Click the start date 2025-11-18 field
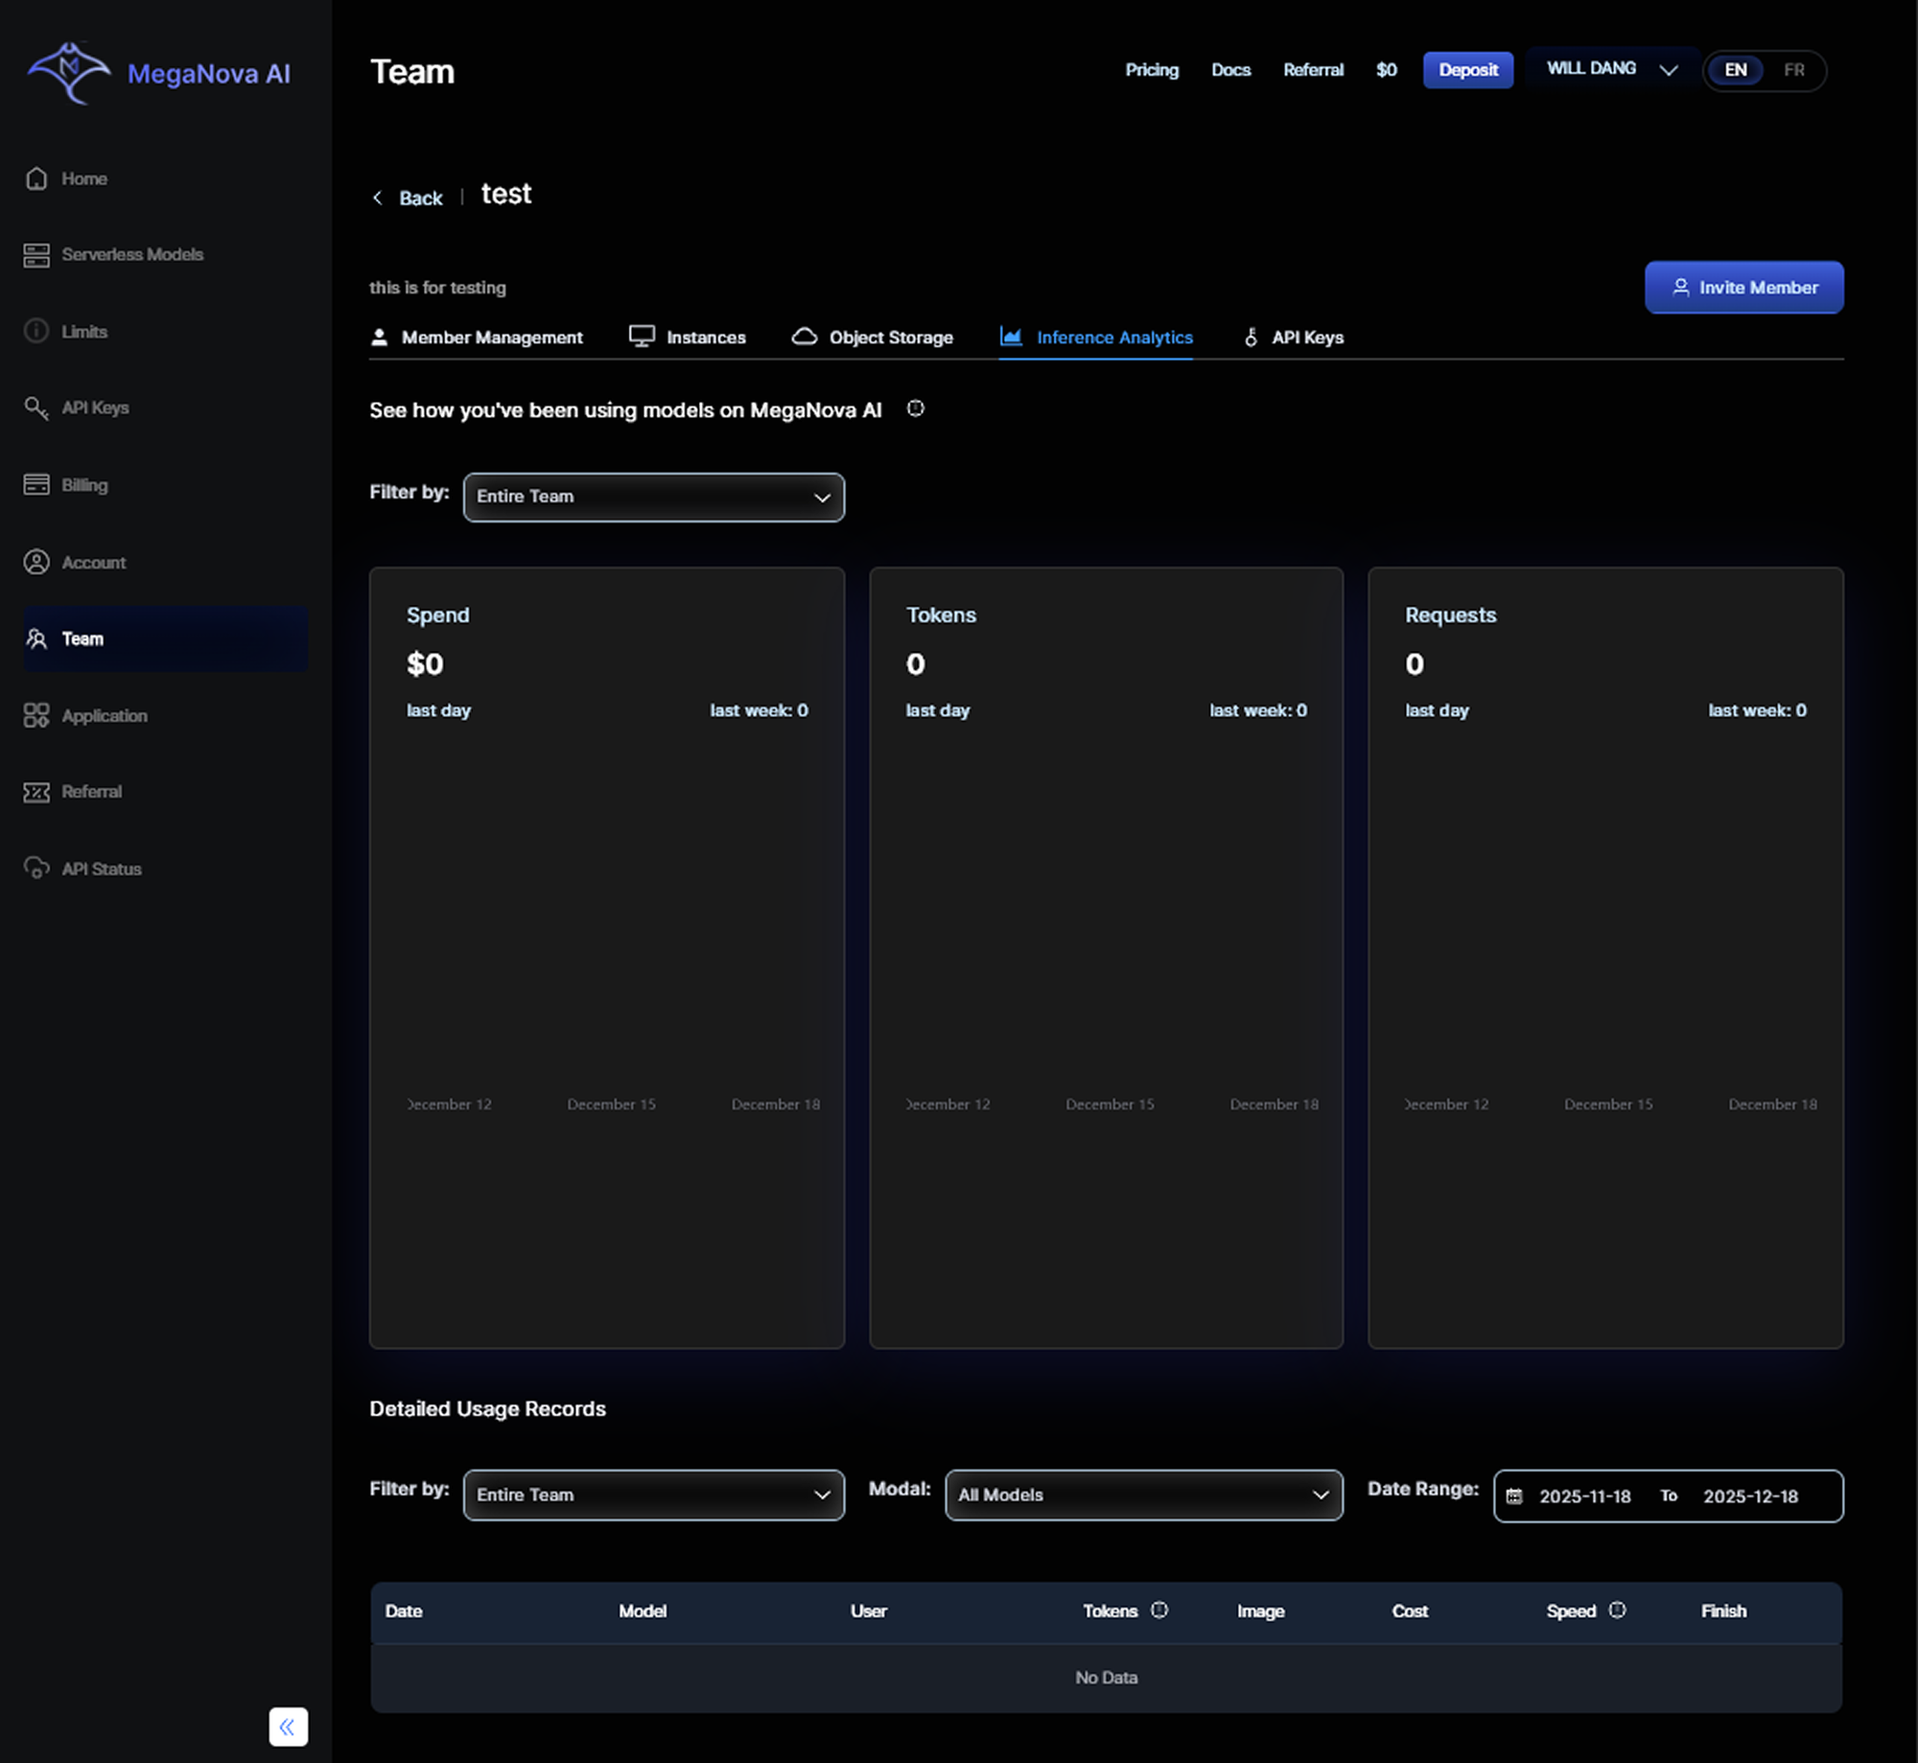 (x=1584, y=1496)
